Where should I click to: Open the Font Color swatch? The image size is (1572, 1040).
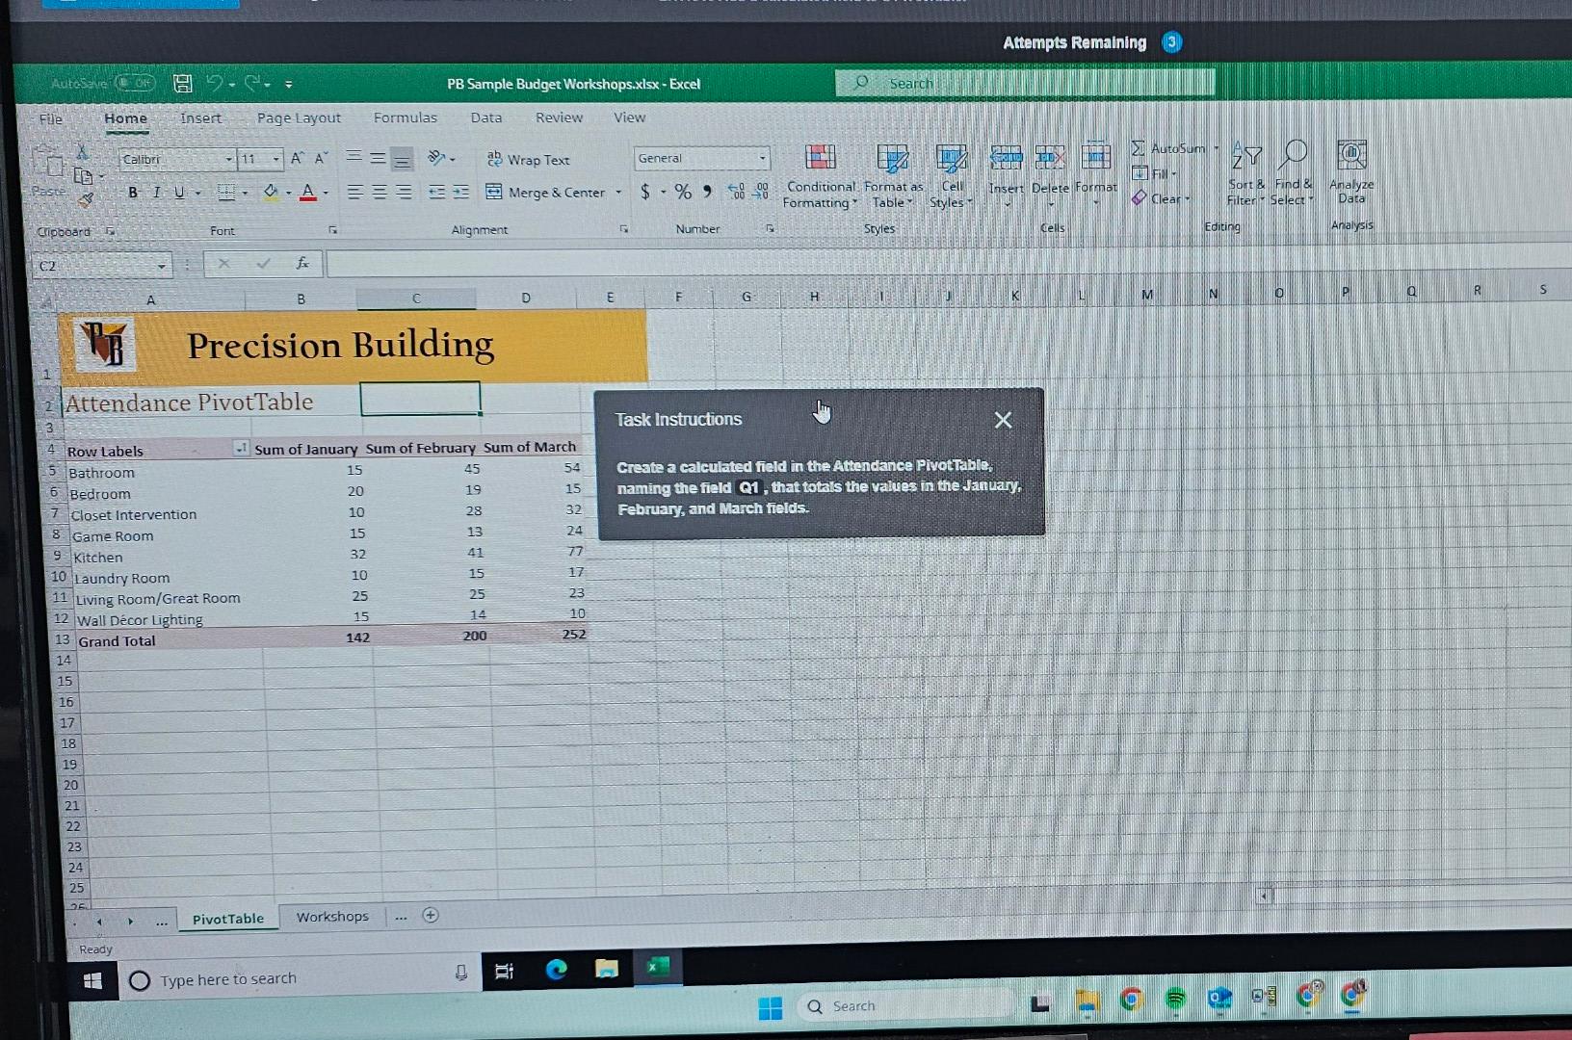(308, 193)
